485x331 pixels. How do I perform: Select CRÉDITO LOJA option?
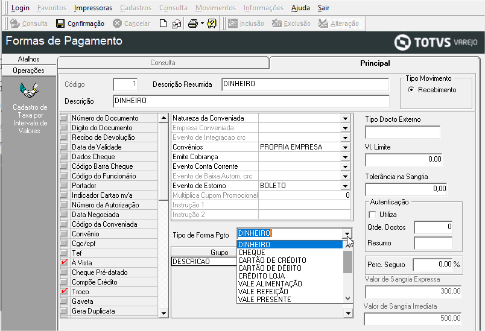coord(290,276)
